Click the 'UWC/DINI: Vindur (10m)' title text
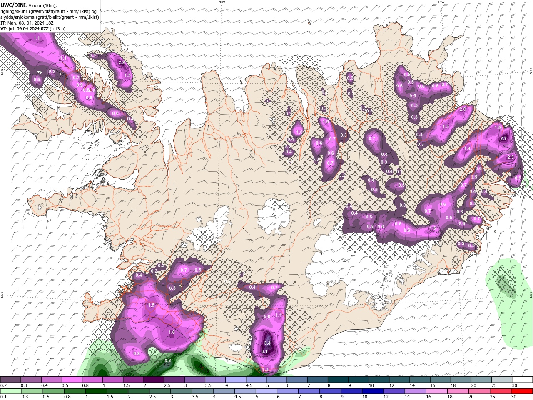 tap(29, 5)
